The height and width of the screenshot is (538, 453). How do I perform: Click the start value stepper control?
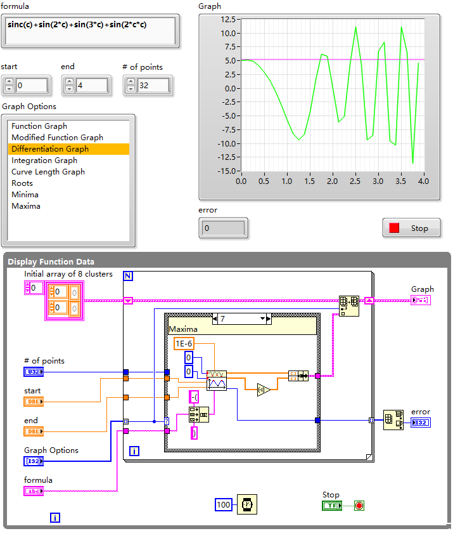[x=9, y=85]
